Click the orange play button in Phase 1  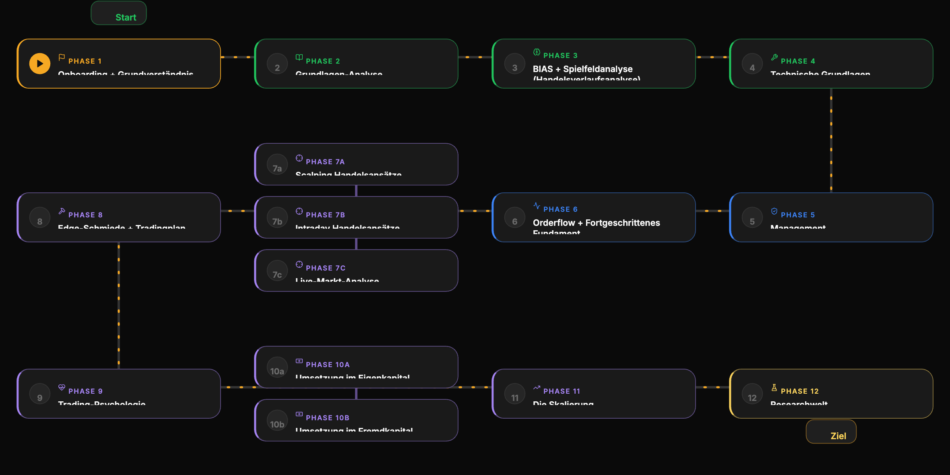[40, 64]
